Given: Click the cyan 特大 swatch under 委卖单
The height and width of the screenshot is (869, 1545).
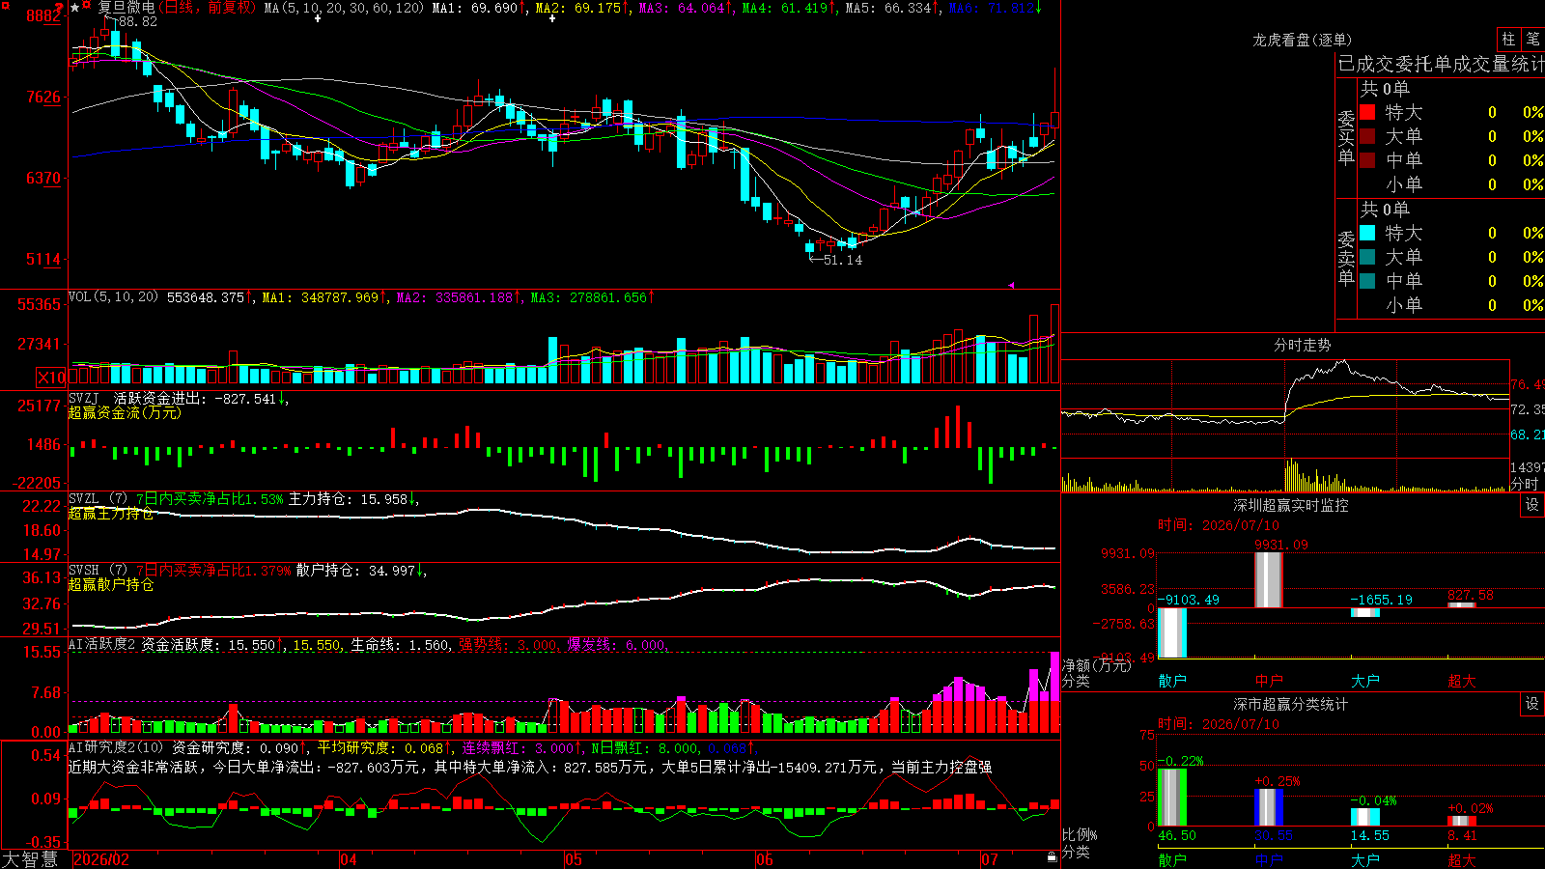Looking at the screenshot, I should click(x=1367, y=233).
